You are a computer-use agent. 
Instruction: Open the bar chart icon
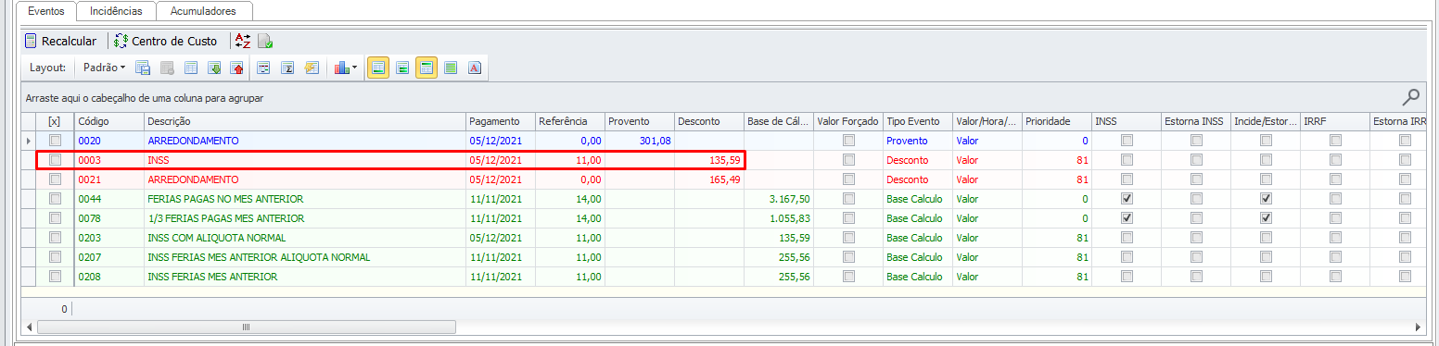point(341,68)
